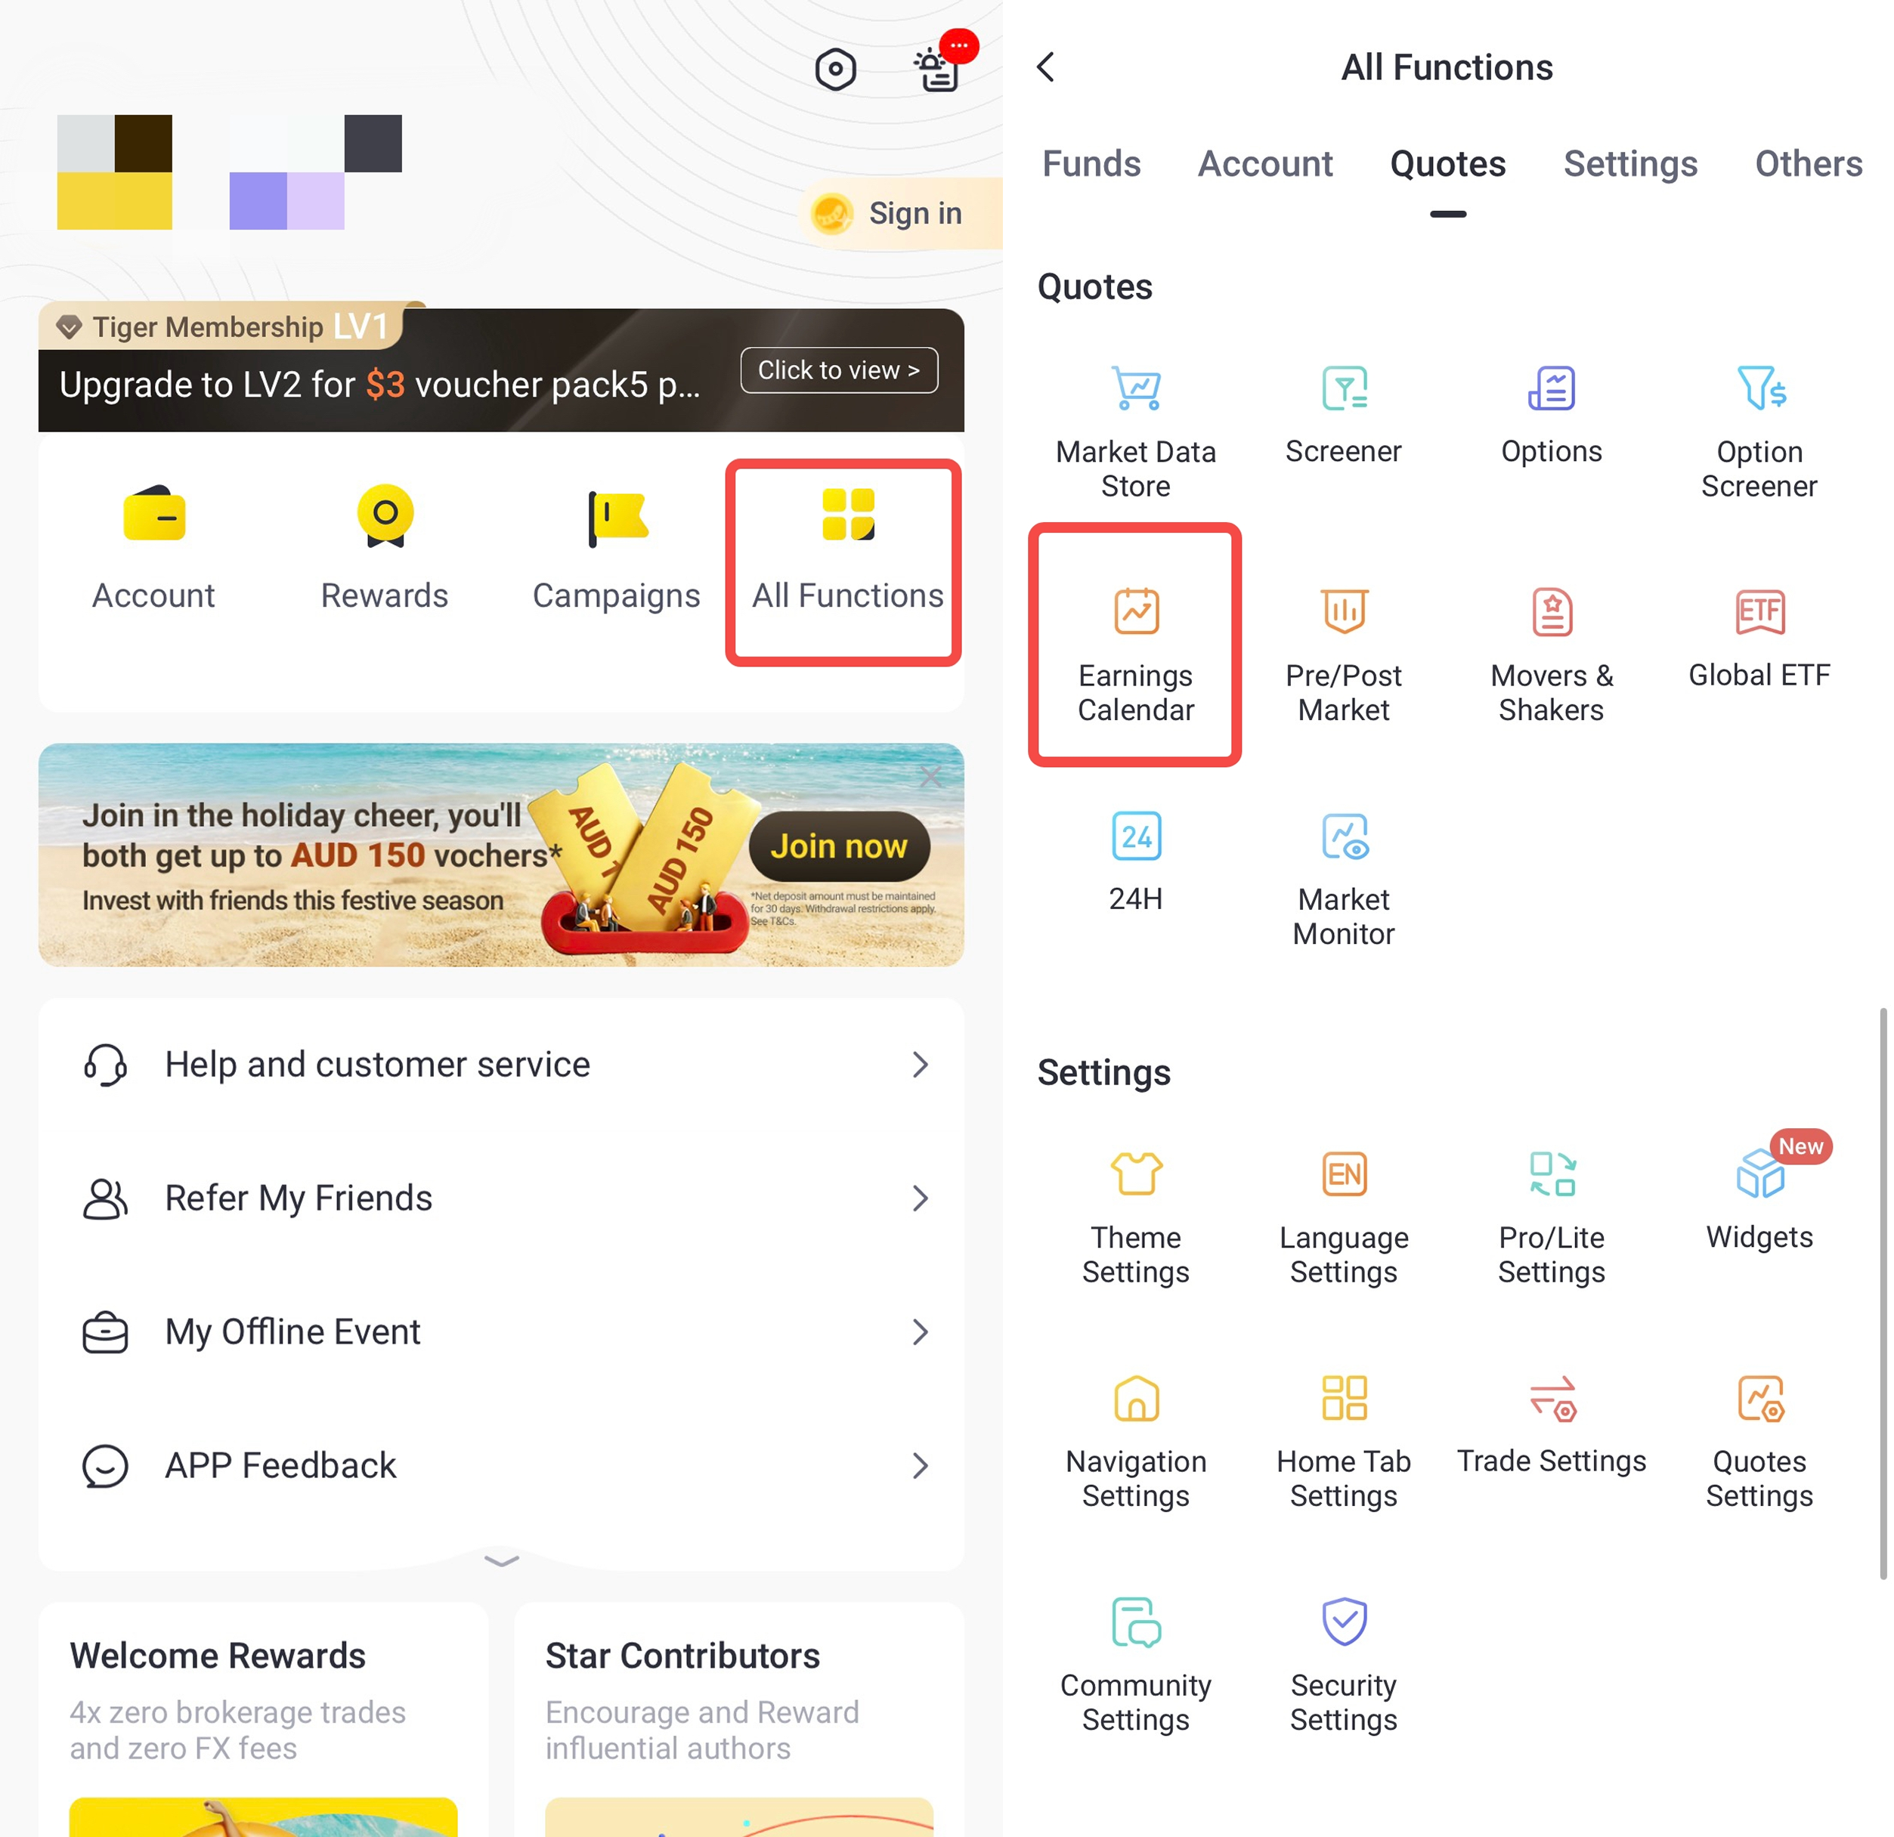Screen dimensions: 1894x1837
Task: Tap the Sign in button
Action: [x=901, y=214]
